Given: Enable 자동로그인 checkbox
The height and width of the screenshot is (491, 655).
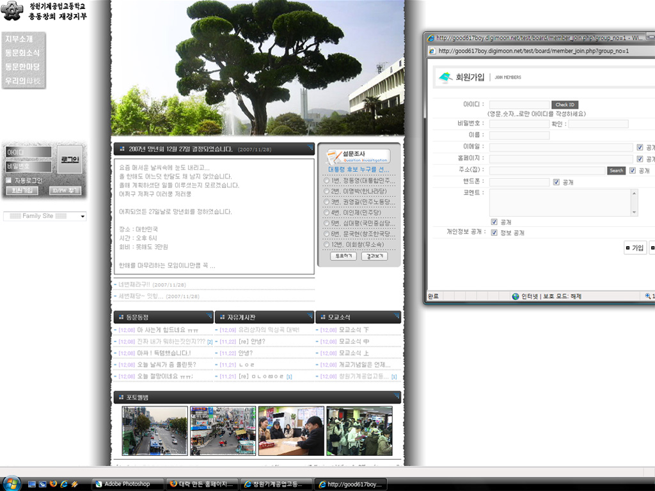Looking at the screenshot, I should 8,180.
